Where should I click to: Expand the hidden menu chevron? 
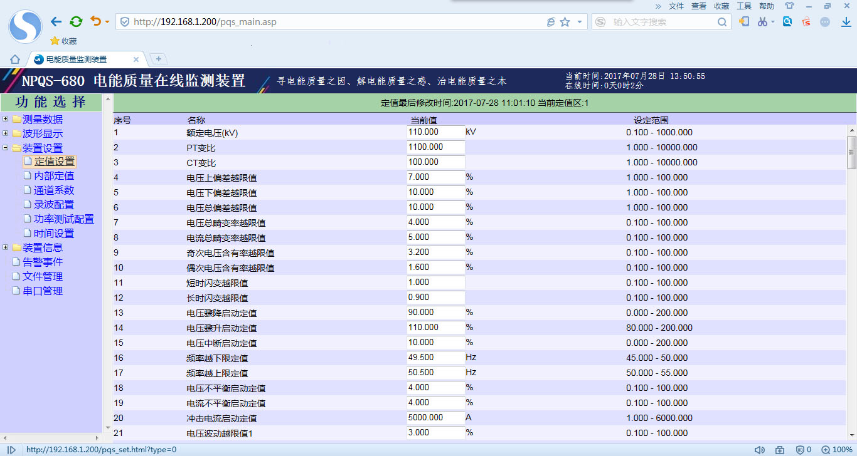point(658,6)
